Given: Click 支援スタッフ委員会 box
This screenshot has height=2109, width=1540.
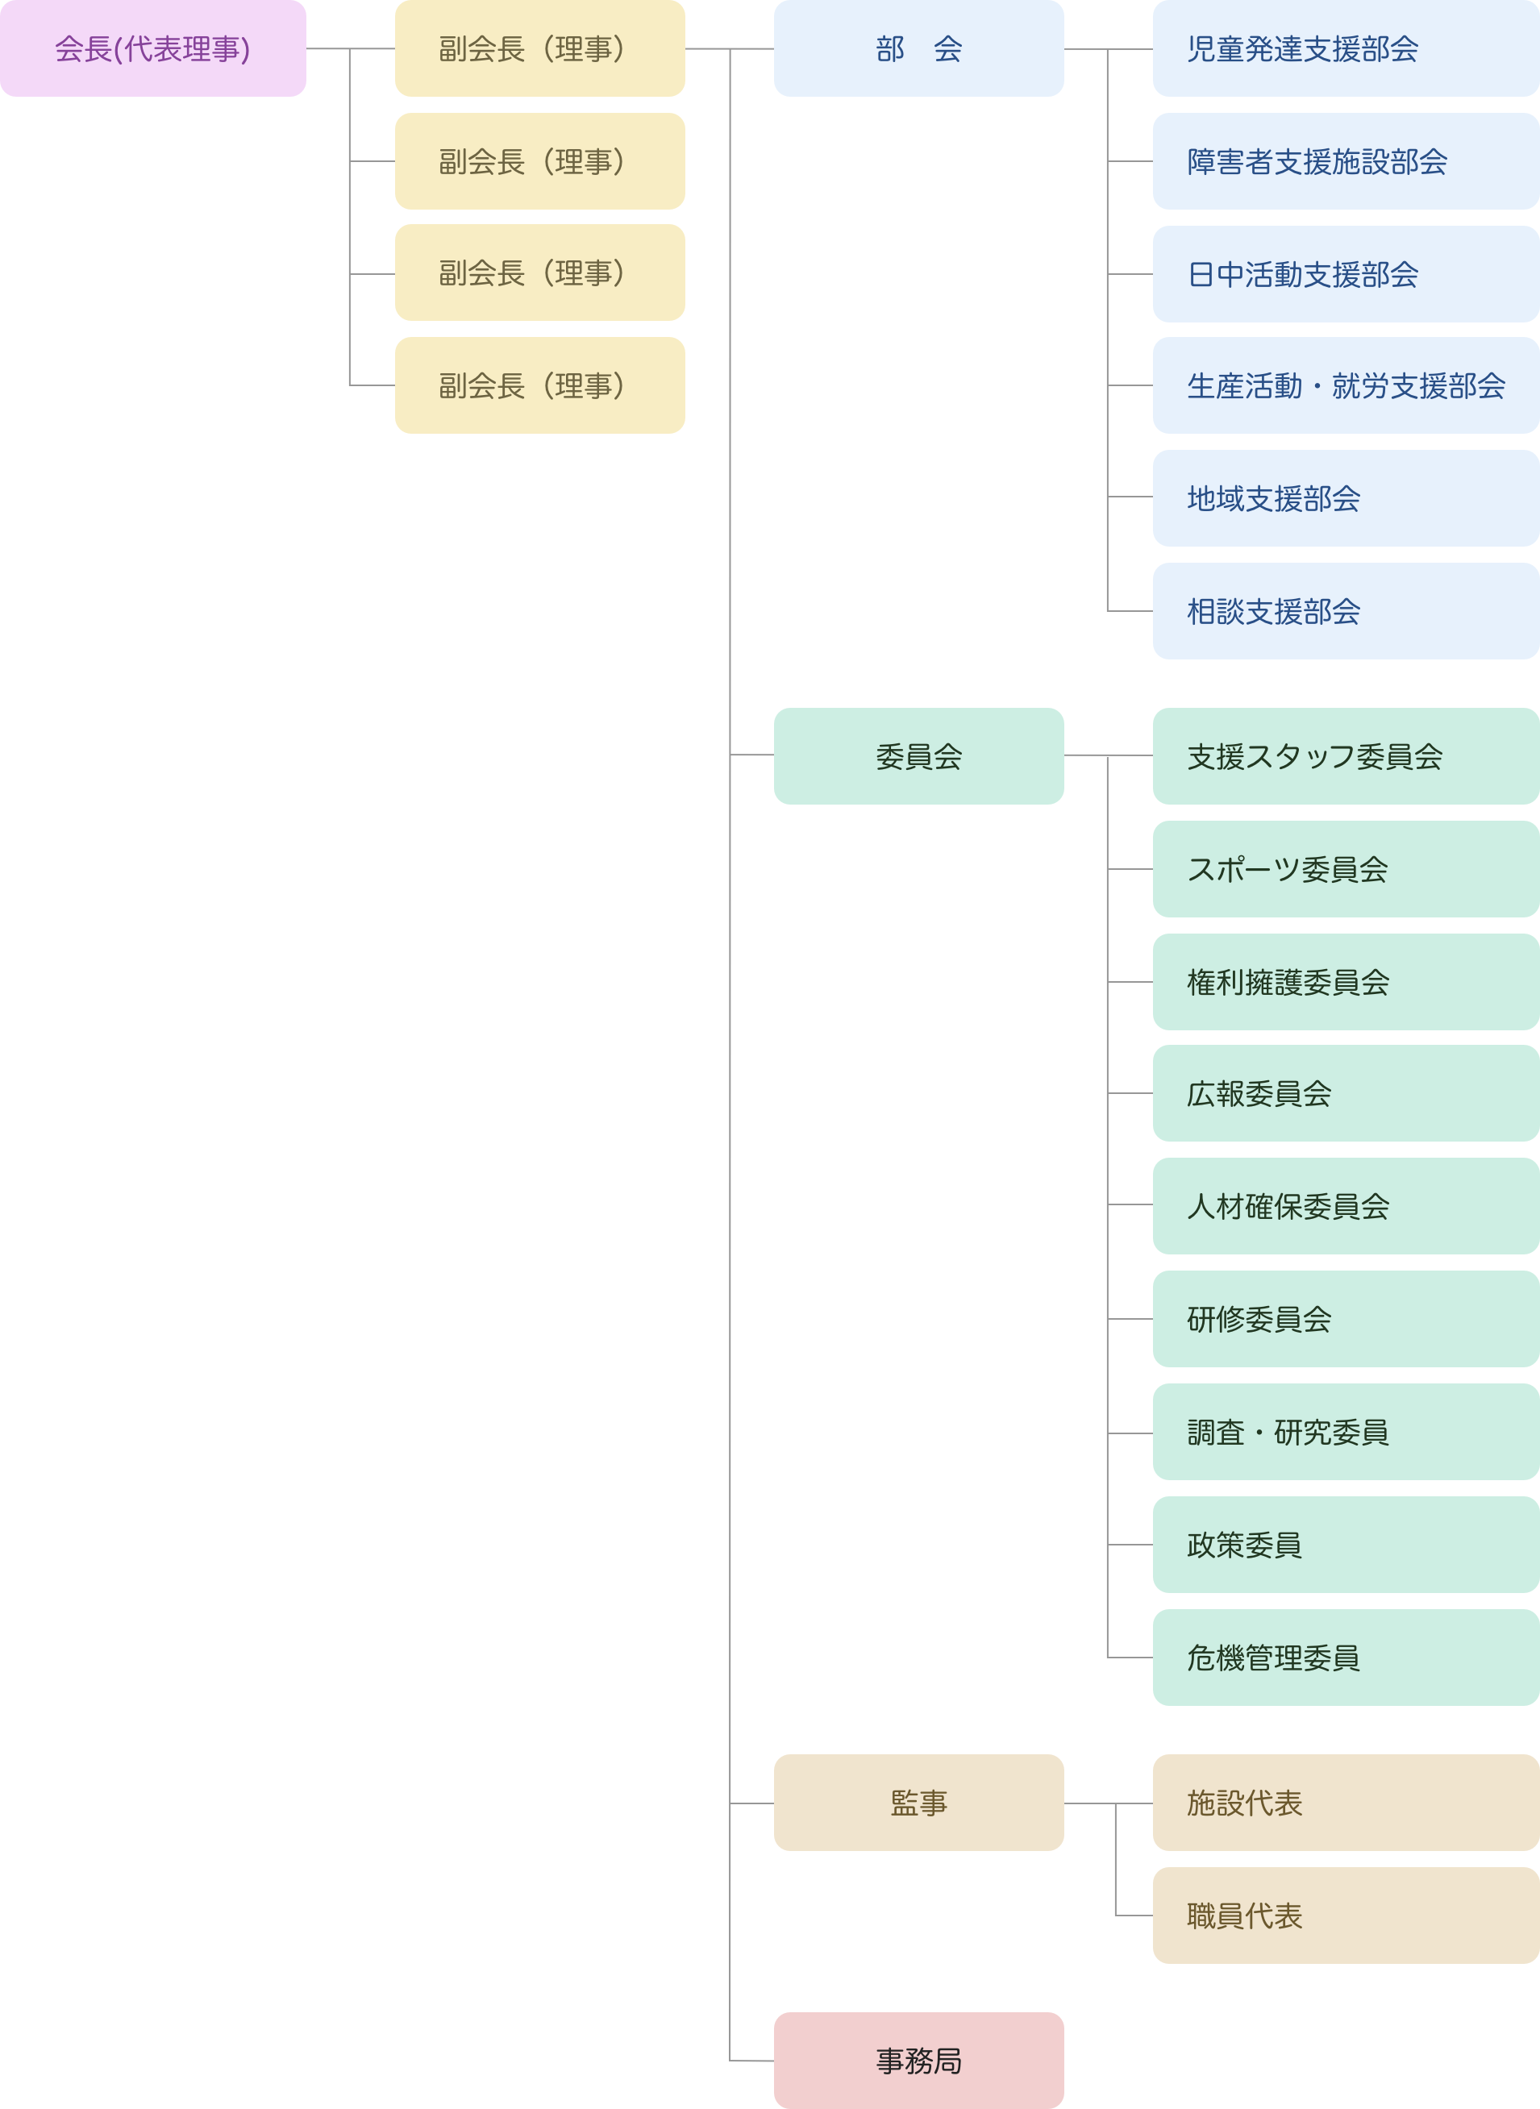Looking at the screenshot, I should pos(1346,756).
